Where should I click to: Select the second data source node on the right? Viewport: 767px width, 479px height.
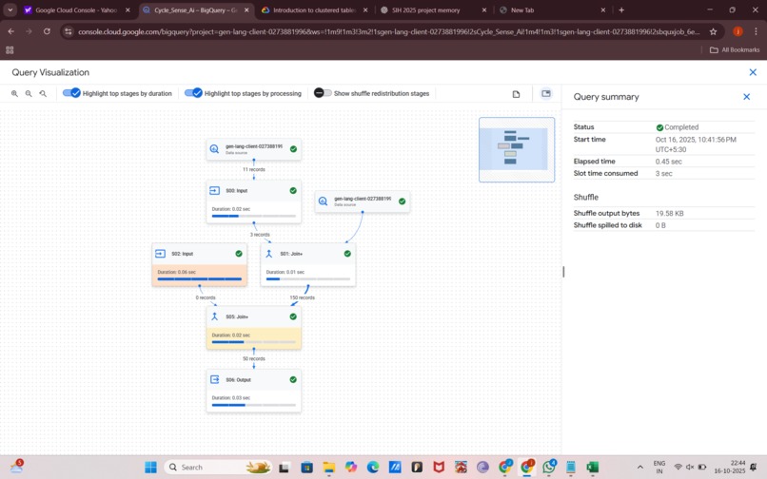[362, 201]
